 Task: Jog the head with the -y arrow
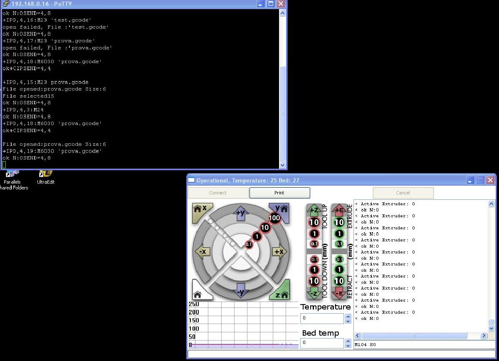pyautogui.click(x=241, y=290)
